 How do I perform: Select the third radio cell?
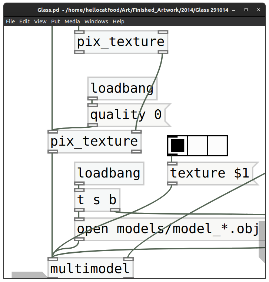[x=217, y=146]
